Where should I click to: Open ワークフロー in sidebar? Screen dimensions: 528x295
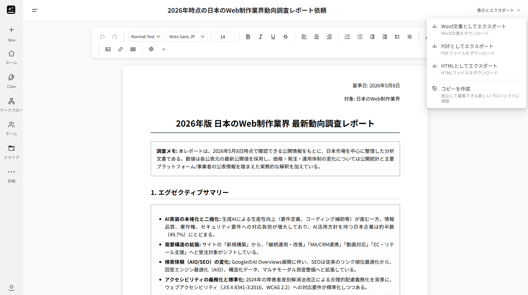tap(11, 105)
